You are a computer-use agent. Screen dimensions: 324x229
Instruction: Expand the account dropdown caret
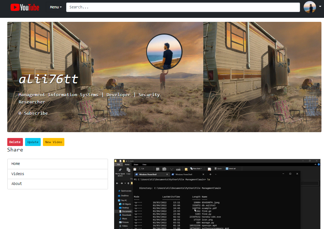(320, 7)
